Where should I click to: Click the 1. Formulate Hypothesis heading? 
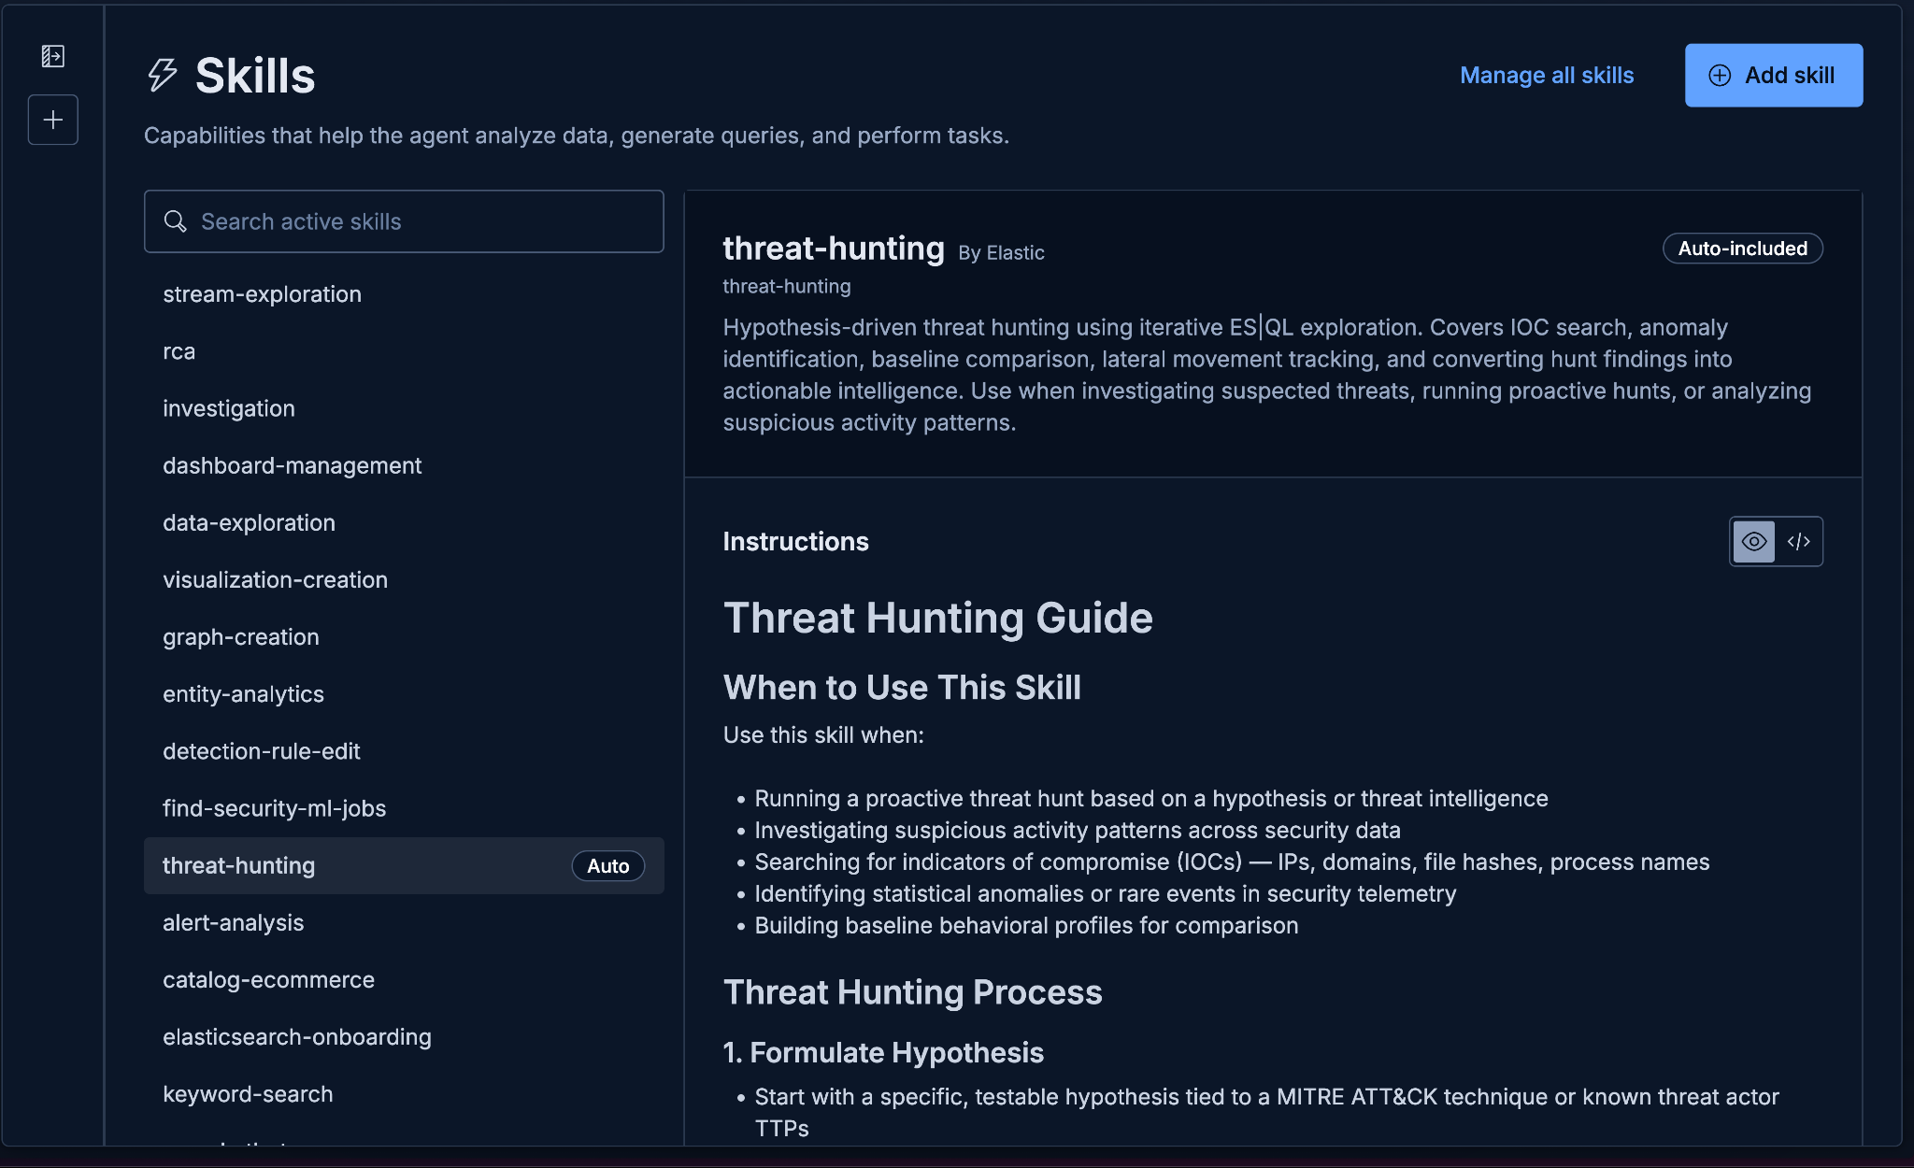pos(883,1052)
